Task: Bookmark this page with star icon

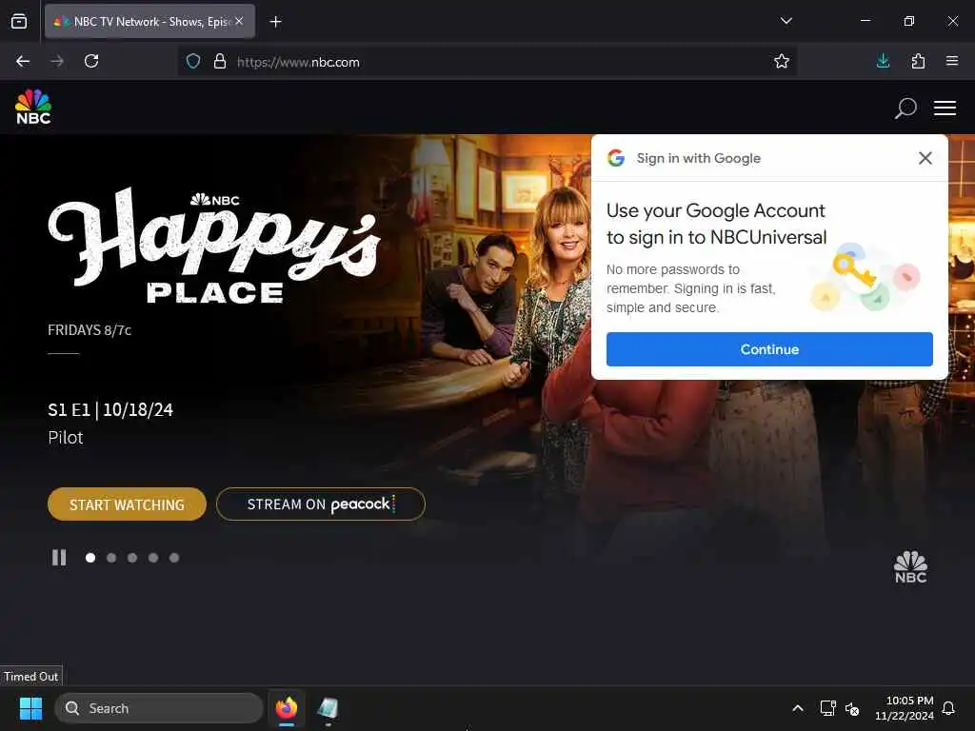Action: point(781,61)
